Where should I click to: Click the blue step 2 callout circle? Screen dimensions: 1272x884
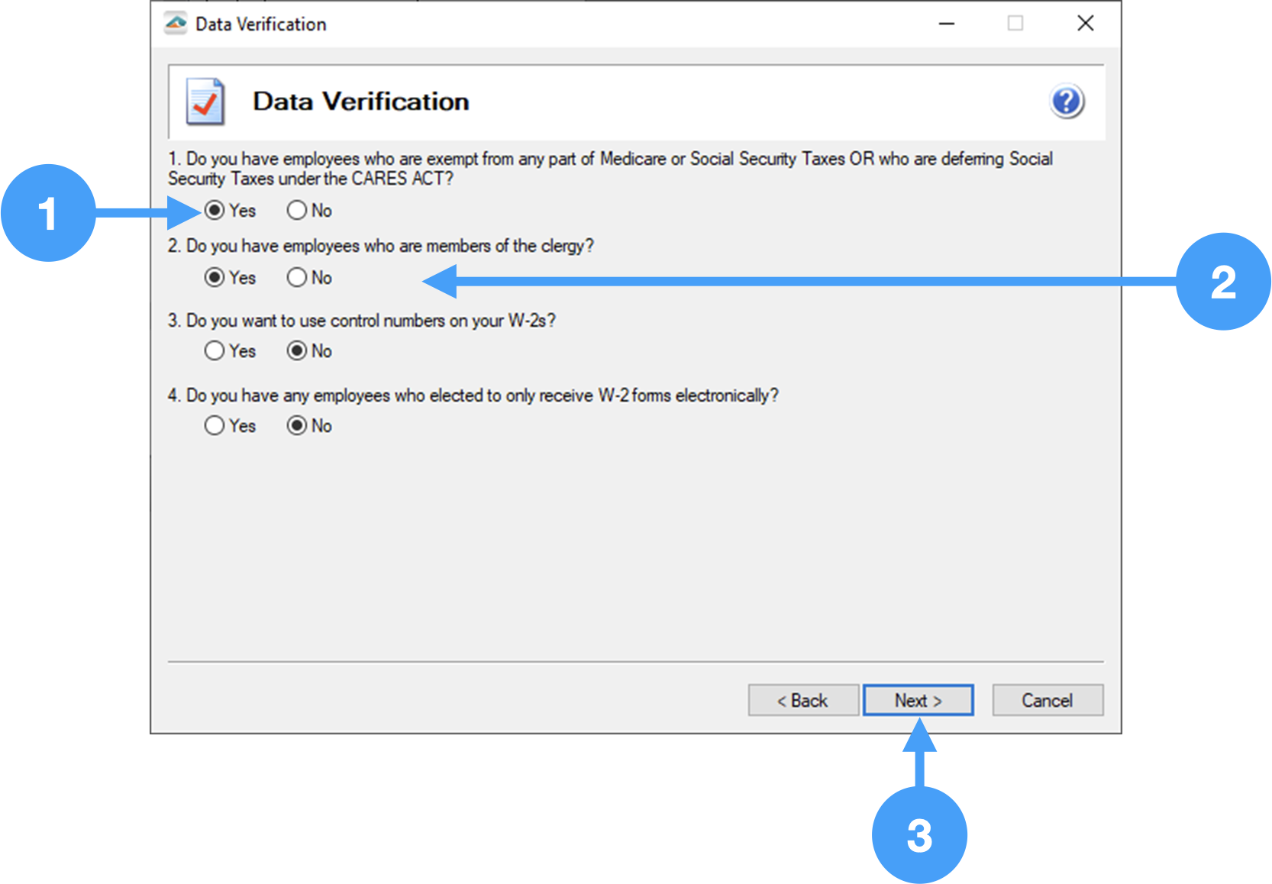tap(1223, 282)
